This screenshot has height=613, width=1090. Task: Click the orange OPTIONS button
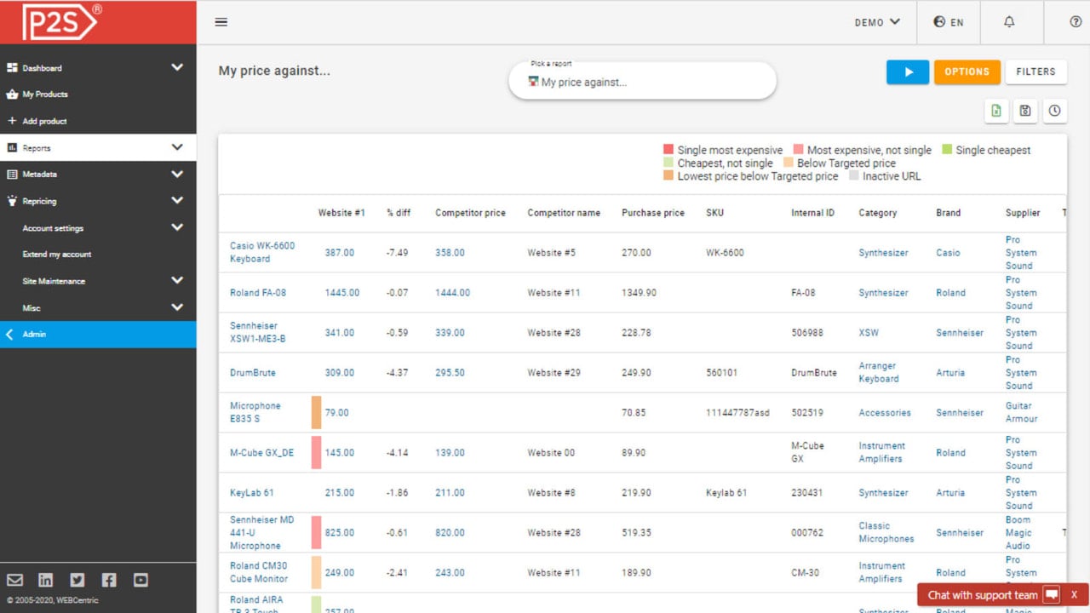pyautogui.click(x=967, y=72)
